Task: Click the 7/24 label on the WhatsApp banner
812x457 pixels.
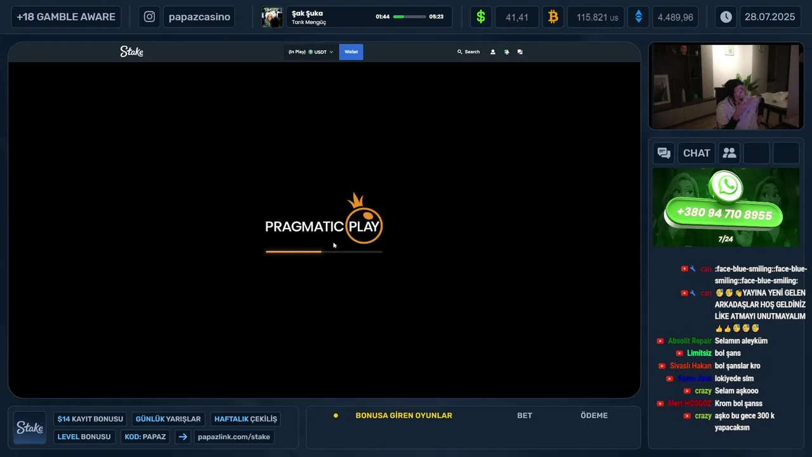Action: (726, 239)
